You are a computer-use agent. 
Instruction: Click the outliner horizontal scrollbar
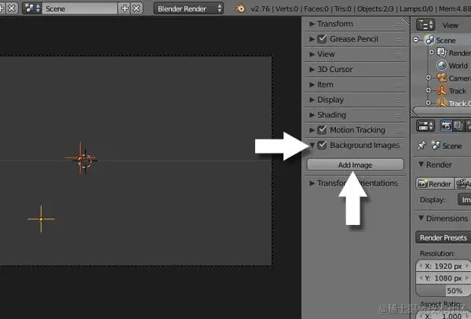[x=441, y=111]
